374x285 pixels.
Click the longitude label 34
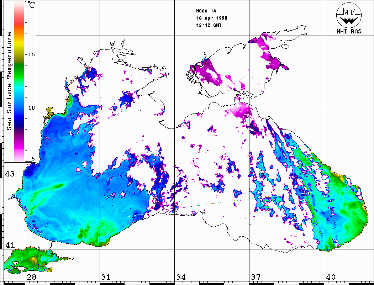[x=181, y=277]
